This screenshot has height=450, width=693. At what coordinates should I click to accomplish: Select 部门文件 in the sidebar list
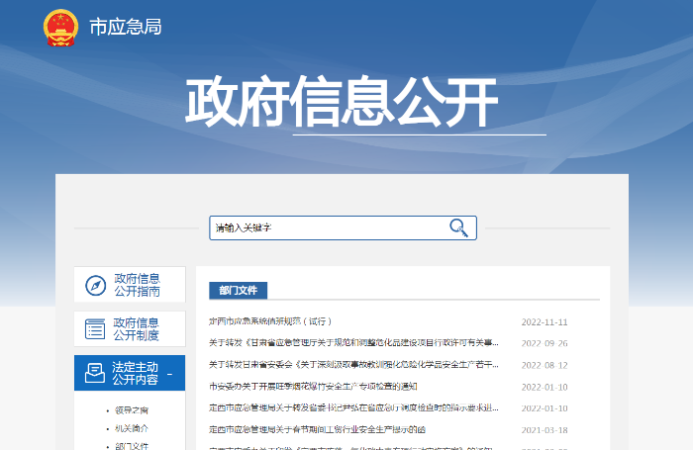tap(131, 446)
